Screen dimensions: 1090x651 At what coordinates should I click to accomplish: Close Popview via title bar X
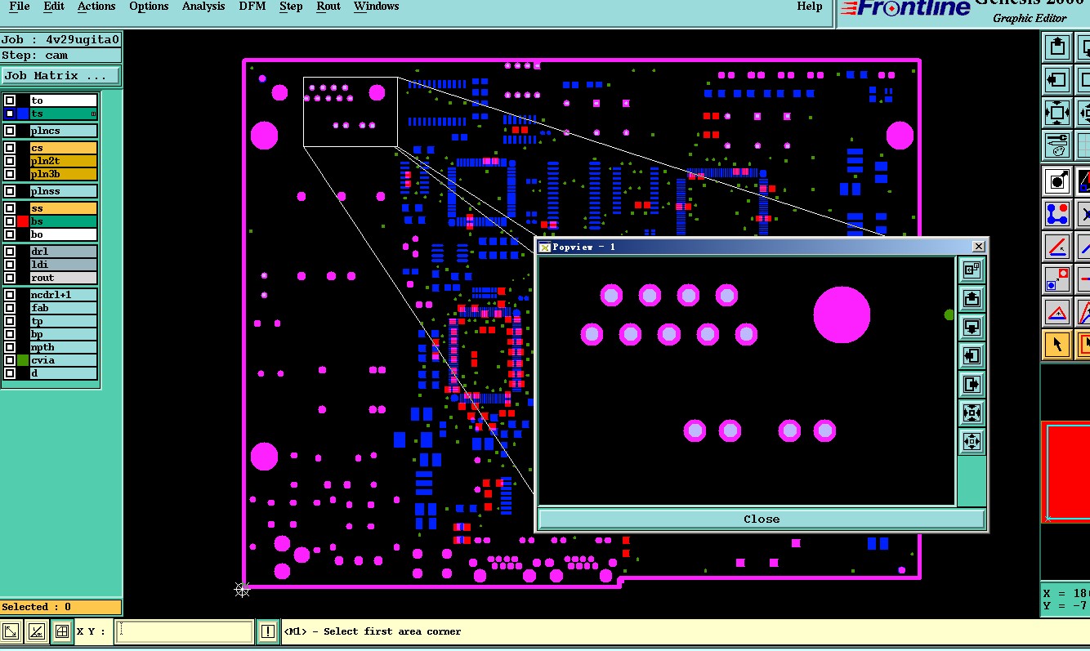[979, 247]
